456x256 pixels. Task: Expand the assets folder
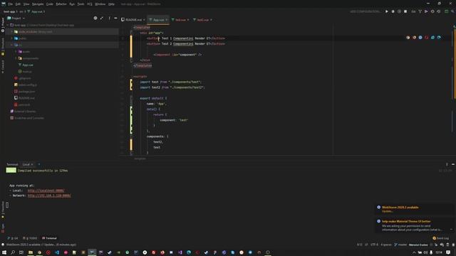click(16, 52)
